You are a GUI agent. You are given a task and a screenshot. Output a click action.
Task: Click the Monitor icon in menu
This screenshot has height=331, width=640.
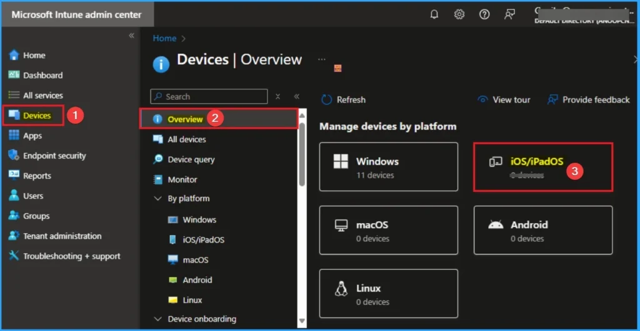tap(157, 179)
